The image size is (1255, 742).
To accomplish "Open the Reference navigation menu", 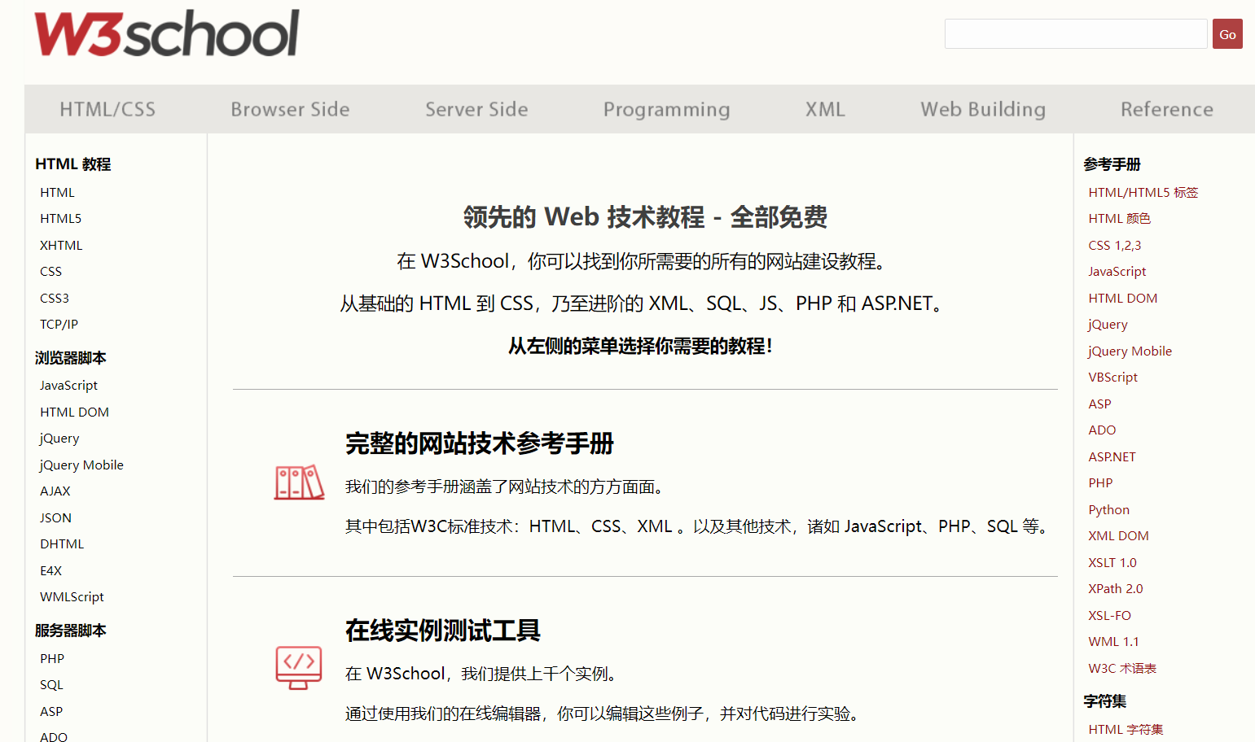I will (1167, 109).
